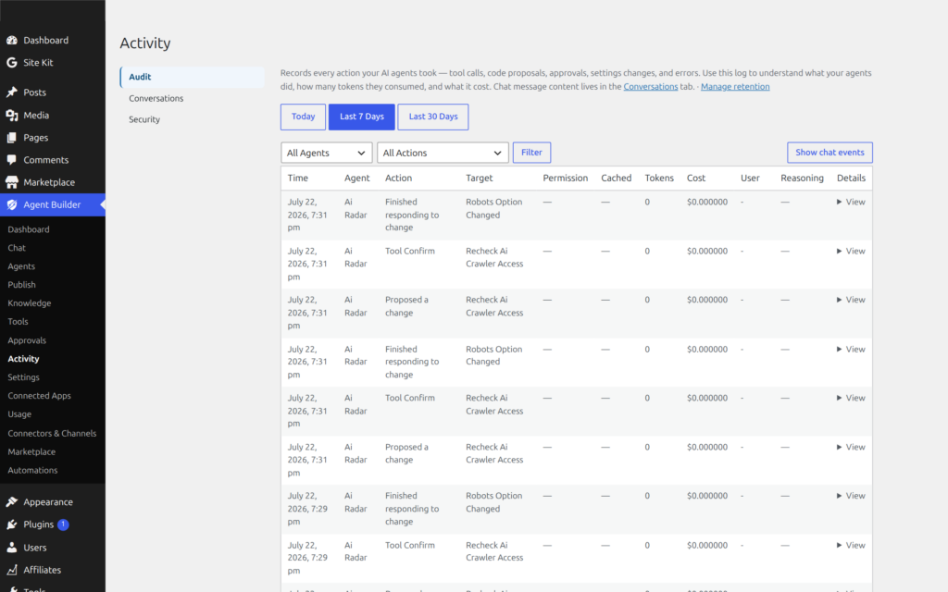This screenshot has height=592, width=948.
Task: Click the Permission column header
Action: 566,179
